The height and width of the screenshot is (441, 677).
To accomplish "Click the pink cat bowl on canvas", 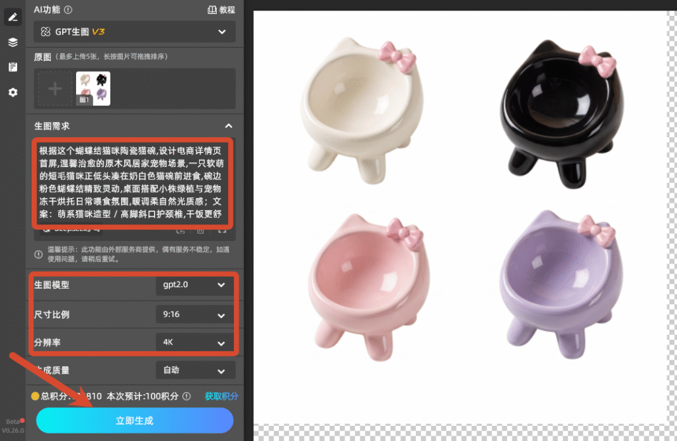I will tap(368, 287).
